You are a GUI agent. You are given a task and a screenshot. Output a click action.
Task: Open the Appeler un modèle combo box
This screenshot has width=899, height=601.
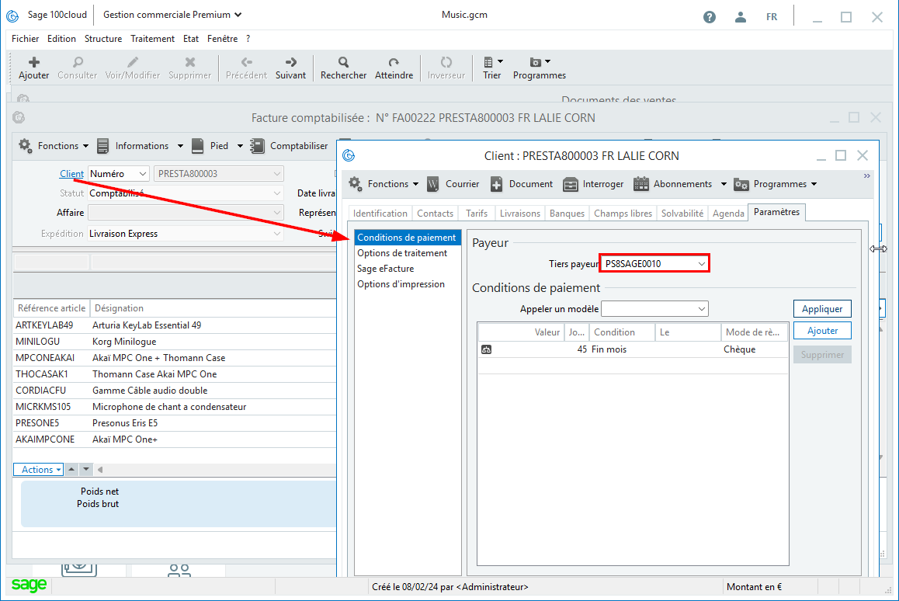[x=701, y=309]
